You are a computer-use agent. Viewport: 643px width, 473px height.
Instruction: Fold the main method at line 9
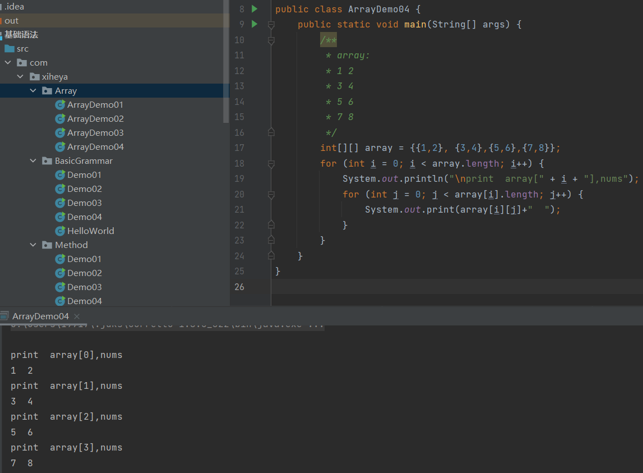coord(271,25)
